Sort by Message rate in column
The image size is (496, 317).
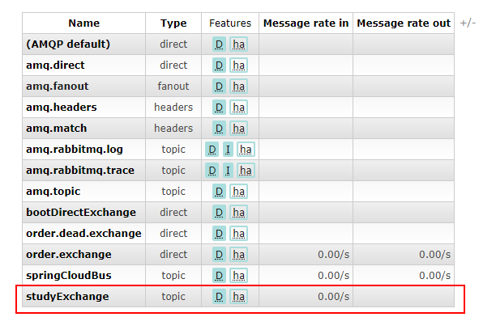306,23
